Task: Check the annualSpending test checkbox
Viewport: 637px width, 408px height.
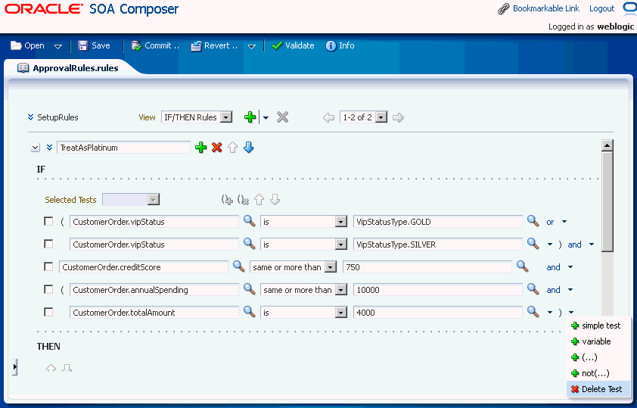Action: (x=48, y=290)
